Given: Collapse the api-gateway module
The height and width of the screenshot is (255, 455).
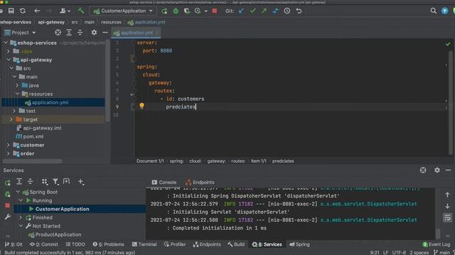Looking at the screenshot, I should click(9, 59).
